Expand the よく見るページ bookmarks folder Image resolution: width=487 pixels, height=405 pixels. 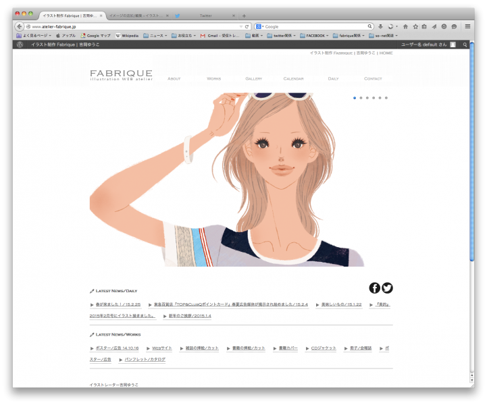(34, 36)
